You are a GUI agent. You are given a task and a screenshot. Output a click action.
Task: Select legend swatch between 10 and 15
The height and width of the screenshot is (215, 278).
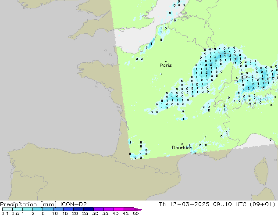[58, 209]
